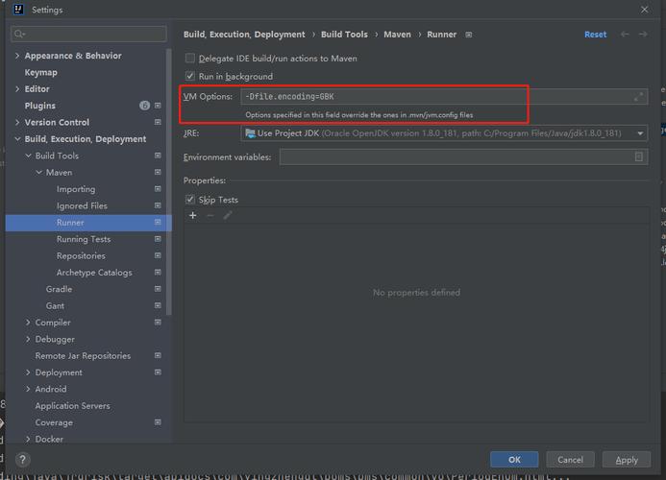Expand the Debugger node
This screenshot has height=480, width=666.
28,339
